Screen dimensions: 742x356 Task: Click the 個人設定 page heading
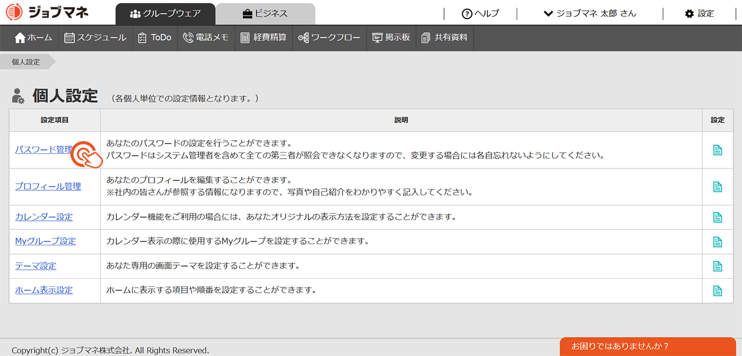[x=65, y=96]
